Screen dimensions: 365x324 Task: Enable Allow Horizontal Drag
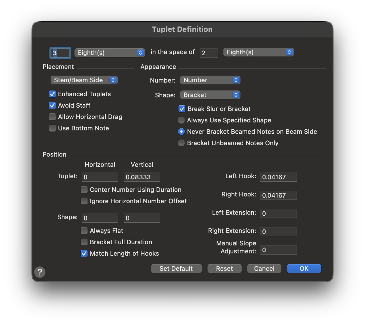click(x=52, y=117)
